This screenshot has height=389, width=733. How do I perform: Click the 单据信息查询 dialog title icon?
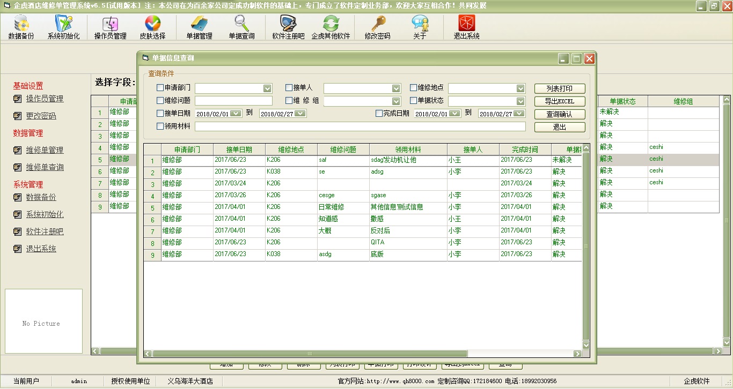[x=146, y=58]
